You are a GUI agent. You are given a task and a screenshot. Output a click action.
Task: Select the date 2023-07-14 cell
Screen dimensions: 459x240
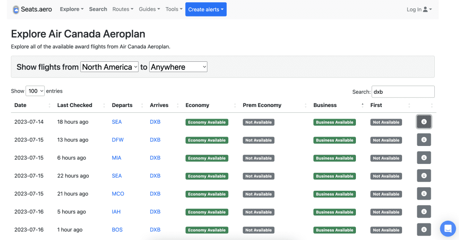point(29,122)
